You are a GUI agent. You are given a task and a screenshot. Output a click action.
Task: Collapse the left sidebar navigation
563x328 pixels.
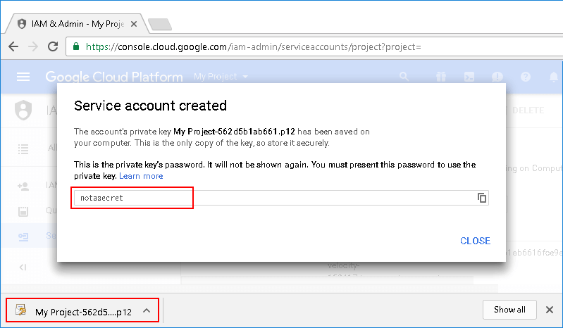click(x=23, y=267)
